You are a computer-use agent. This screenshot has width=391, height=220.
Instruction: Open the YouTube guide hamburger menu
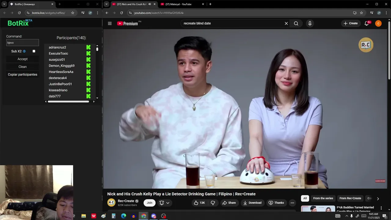(110, 23)
